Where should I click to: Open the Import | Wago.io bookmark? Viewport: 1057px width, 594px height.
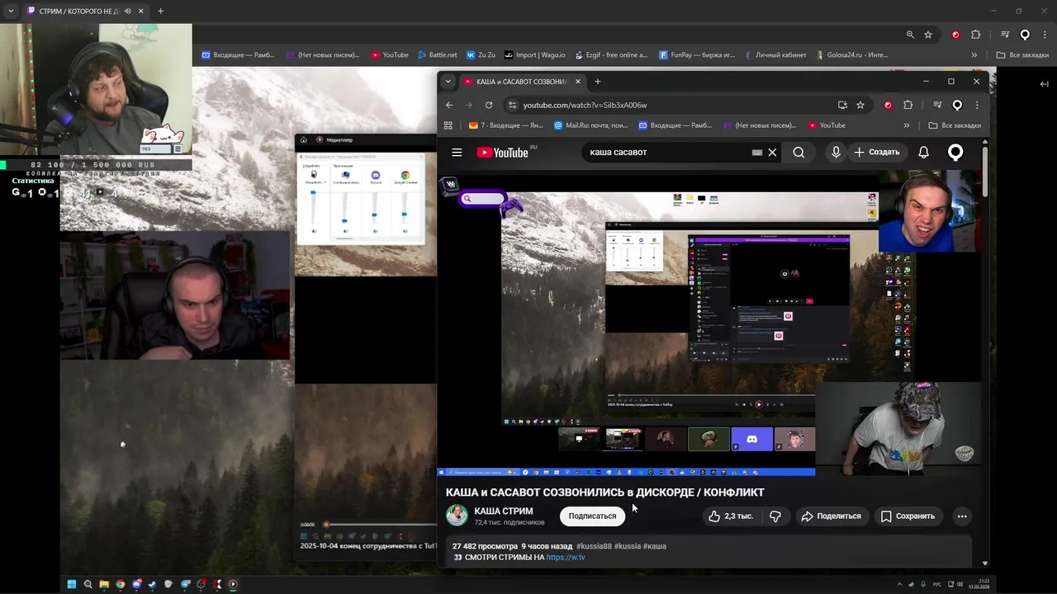pyautogui.click(x=535, y=55)
